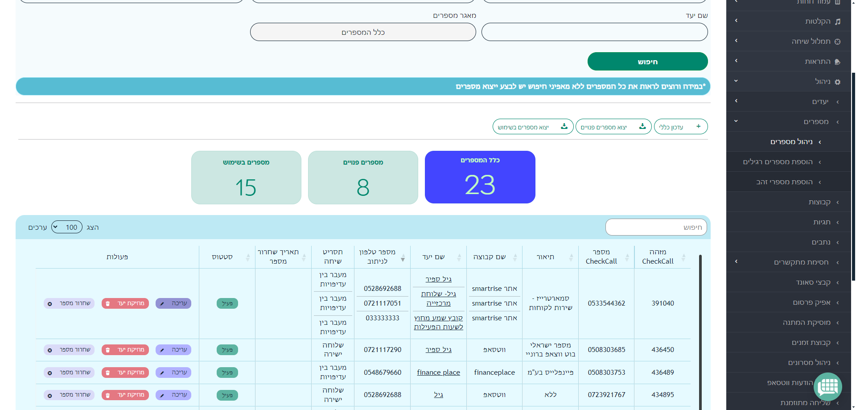Click the 0723921767 cell
Viewport: 856px width, 410px height.
click(606, 394)
